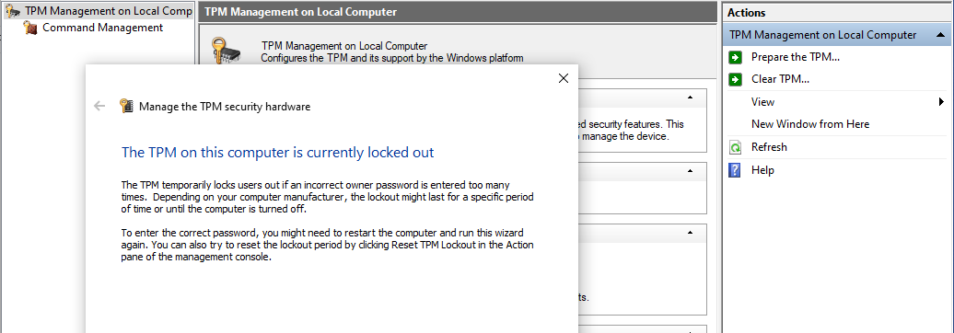Image resolution: width=954 pixels, height=333 pixels.
Task: Click the green arrow icon beside Prepare the TPM
Action: (x=736, y=57)
